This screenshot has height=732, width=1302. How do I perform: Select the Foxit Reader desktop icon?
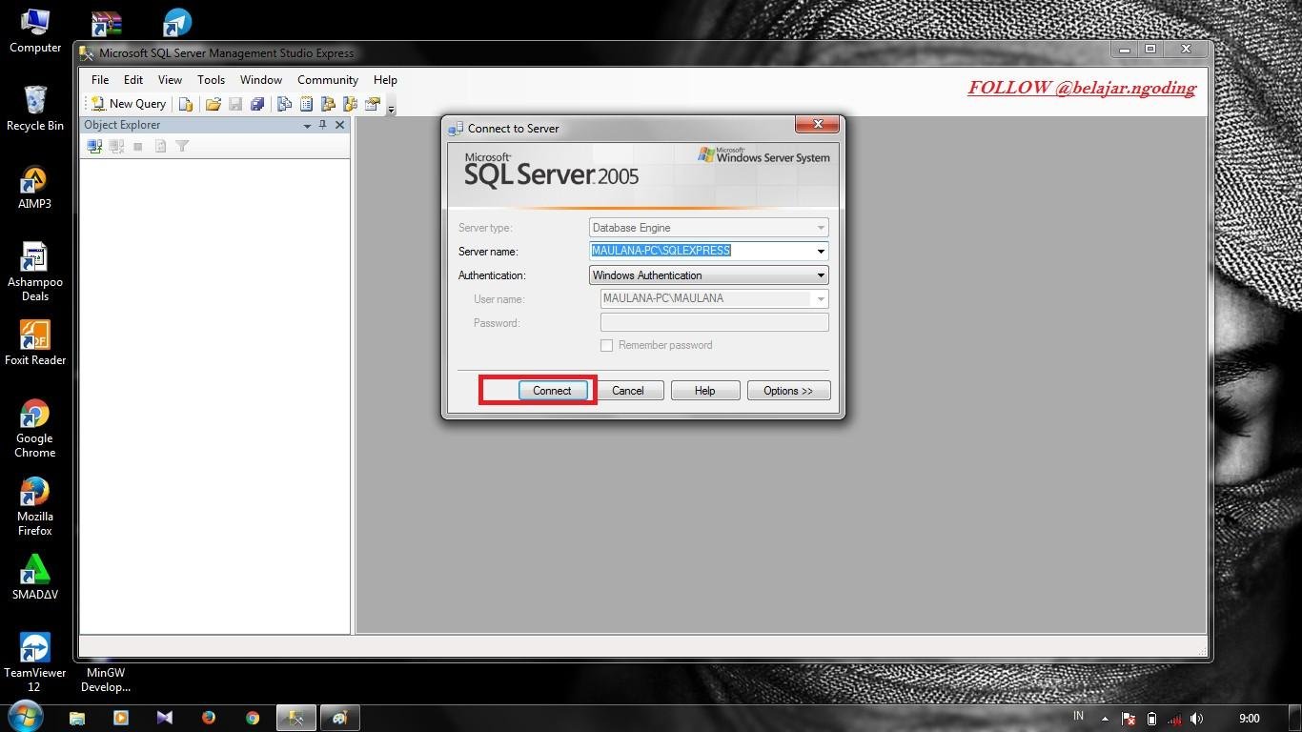pos(35,343)
